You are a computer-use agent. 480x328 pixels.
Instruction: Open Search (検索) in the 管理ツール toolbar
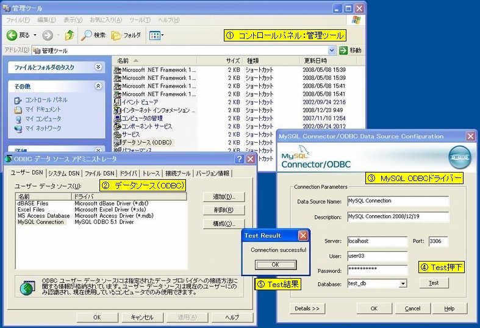[93, 35]
